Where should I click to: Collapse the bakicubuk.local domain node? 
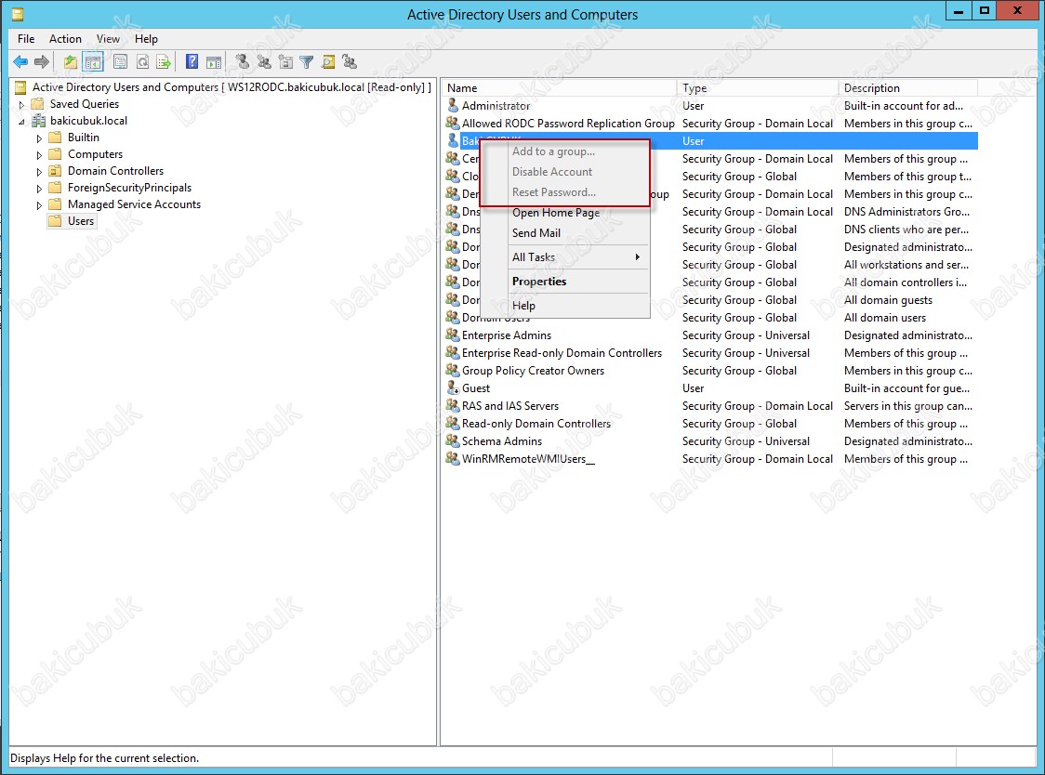pos(22,122)
